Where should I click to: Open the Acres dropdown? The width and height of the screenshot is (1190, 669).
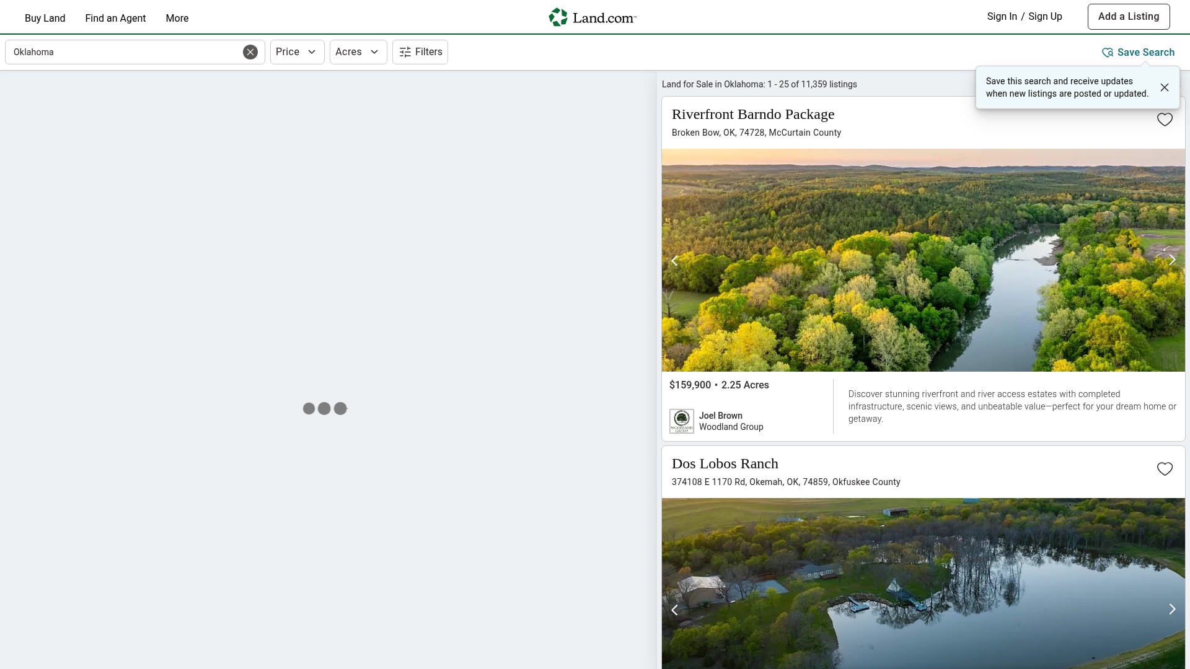(358, 52)
